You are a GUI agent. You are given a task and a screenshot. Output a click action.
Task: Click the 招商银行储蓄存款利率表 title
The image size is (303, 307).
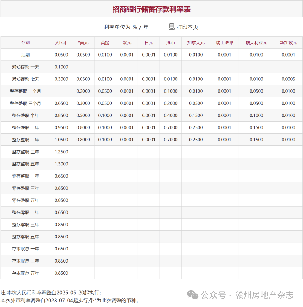coord(151,9)
